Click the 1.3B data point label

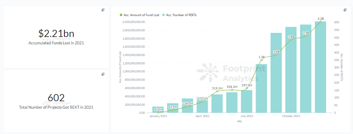point(262,57)
